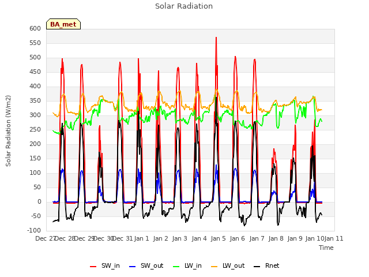Click the Solar Radiation (W/m2) y-axis label
Image resolution: width=369 pixels, height=277 pixels.
(8, 131)
